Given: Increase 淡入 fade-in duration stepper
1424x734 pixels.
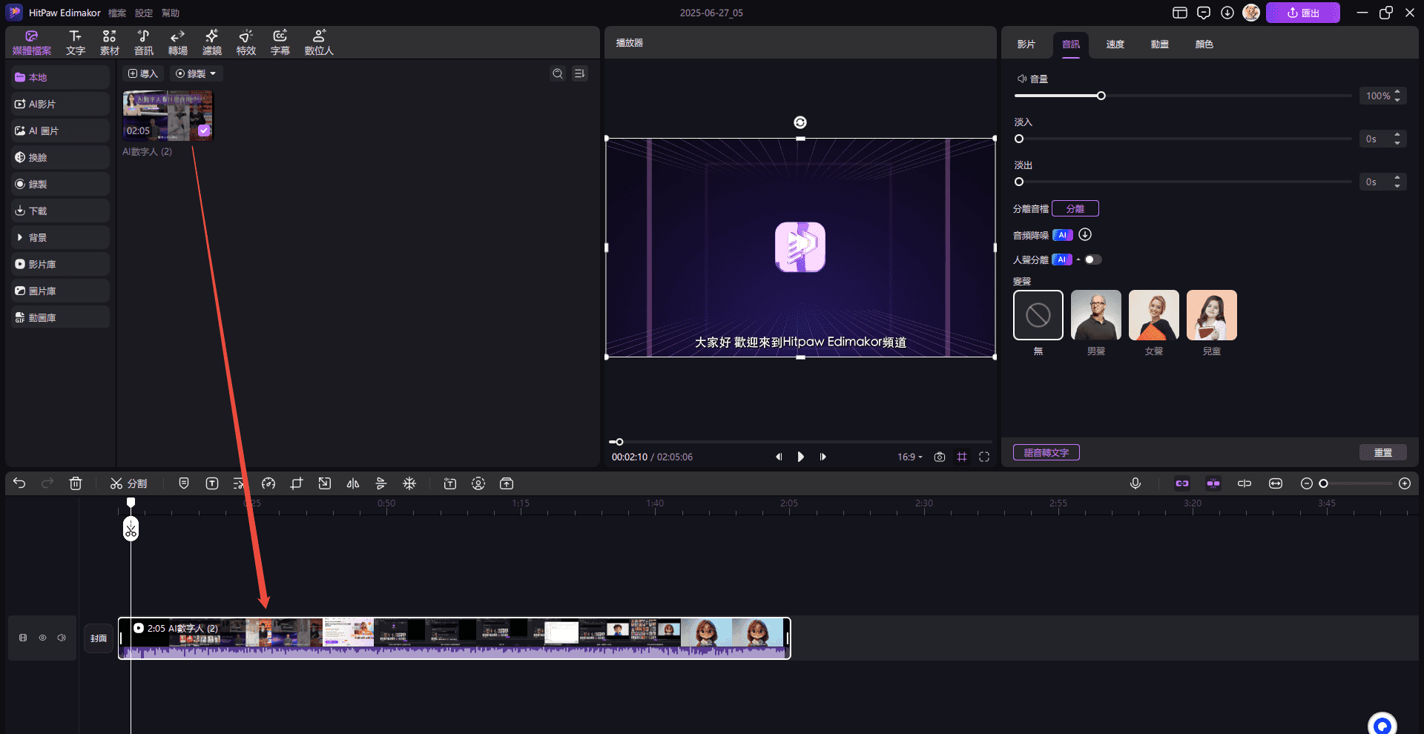Looking at the screenshot, I should tap(1397, 135).
